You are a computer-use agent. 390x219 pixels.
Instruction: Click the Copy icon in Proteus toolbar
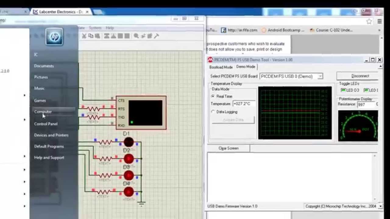(x=91, y=36)
